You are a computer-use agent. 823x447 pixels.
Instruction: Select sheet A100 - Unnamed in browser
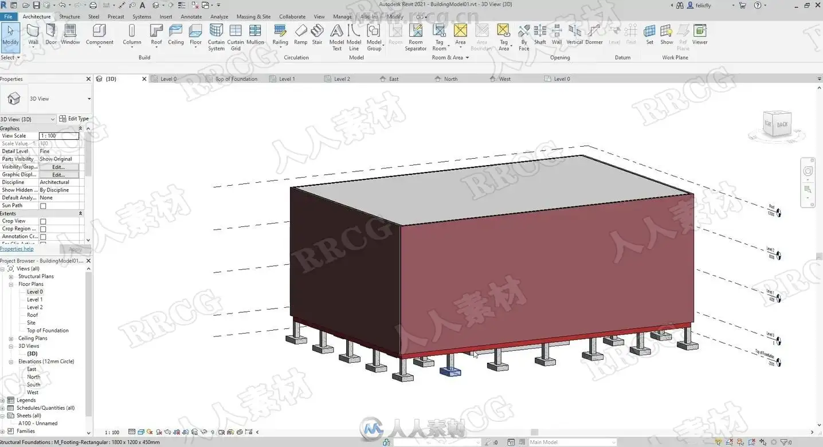(38, 424)
